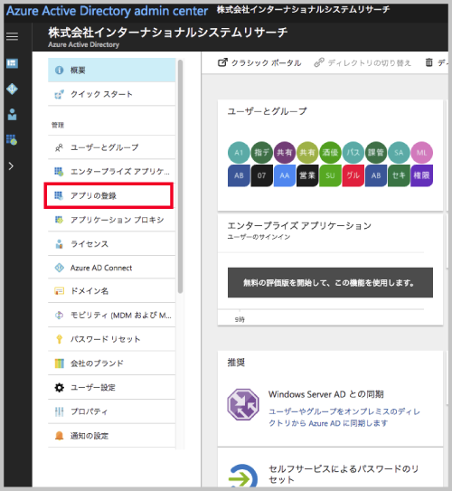This screenshot has height=491, width=452.
Task: Click the ドメイン名 icon
Action: point(59,291)
